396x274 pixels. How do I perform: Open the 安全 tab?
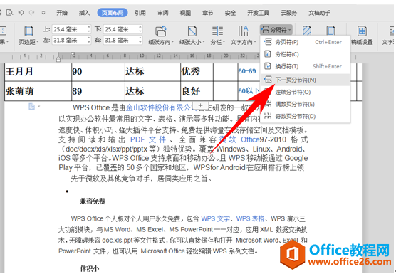[x=230, y=13]
